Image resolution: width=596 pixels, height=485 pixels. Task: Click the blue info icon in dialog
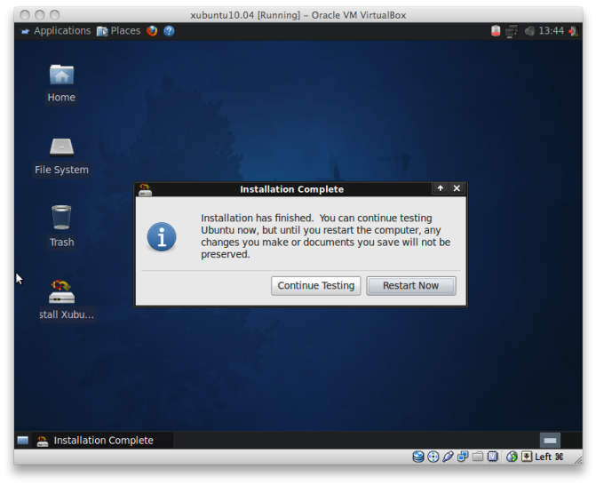[162, 236]
